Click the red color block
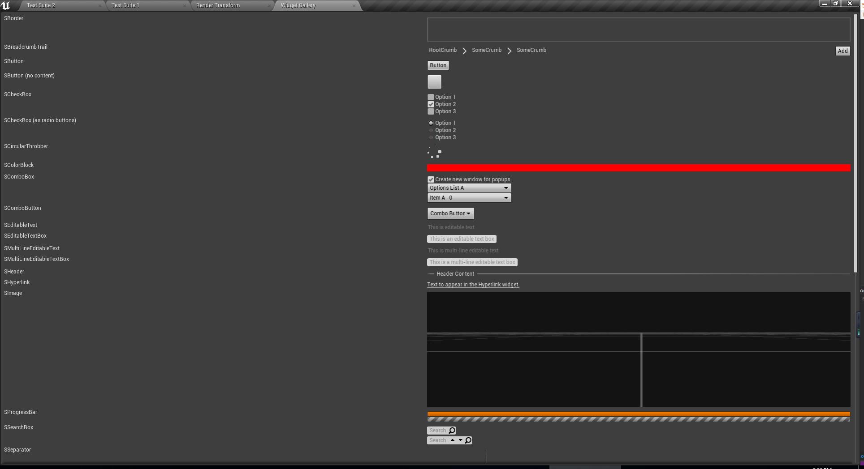This screenshot has height=469, width=864. point(638,168)
